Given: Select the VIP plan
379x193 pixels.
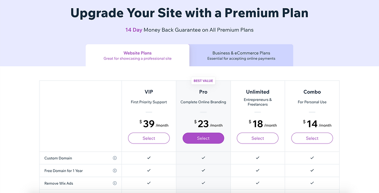Looking at the screenshot, I should pos(149,138).
